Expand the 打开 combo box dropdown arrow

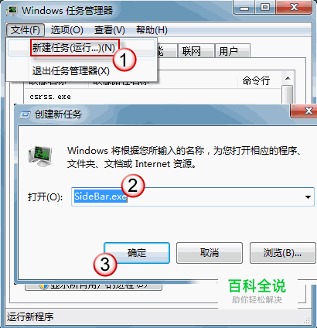pyautogui.click(x=308, y=197)
